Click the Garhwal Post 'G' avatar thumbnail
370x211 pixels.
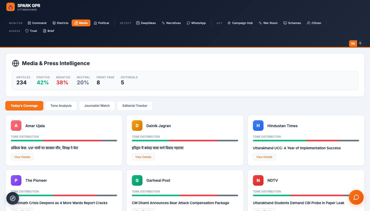point(137,180)
